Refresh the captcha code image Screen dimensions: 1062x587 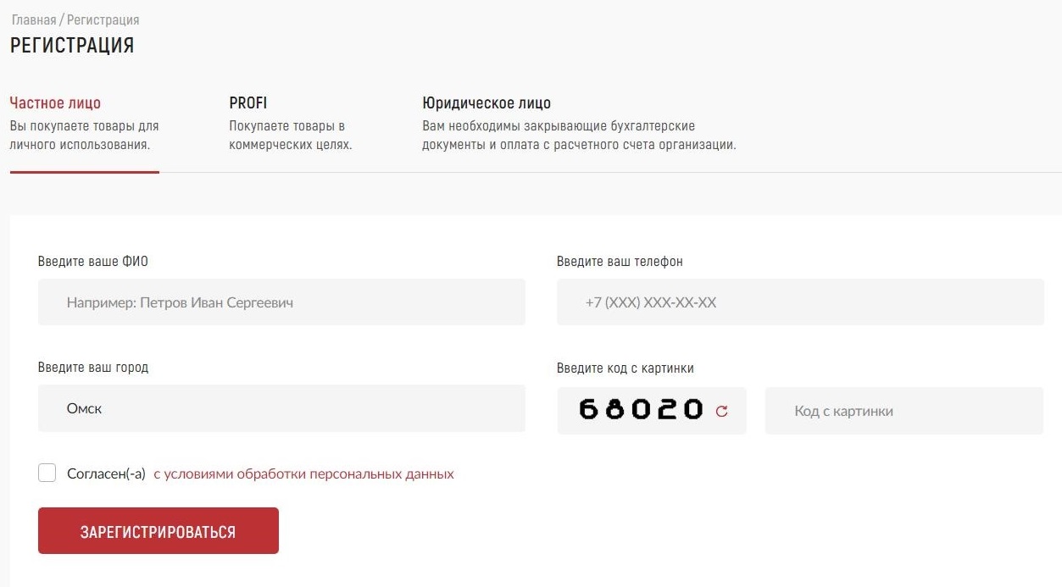(x=722, y=412)
